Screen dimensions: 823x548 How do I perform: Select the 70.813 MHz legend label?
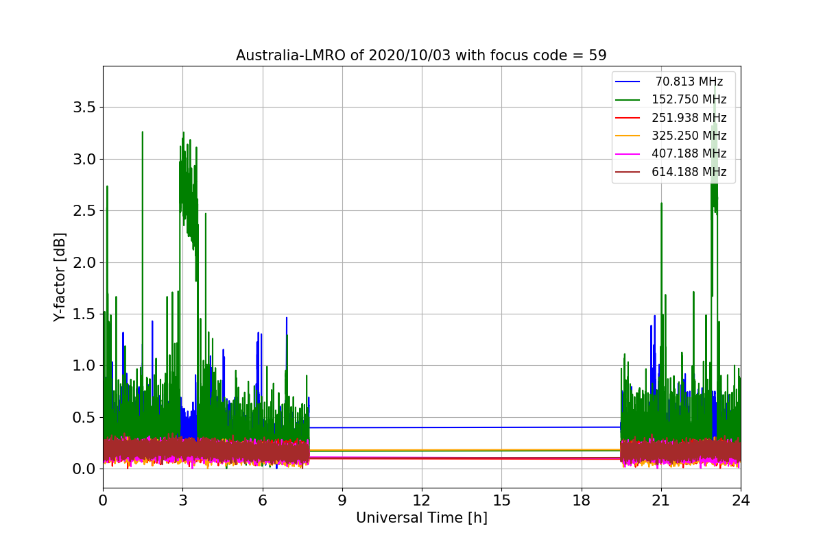pos(690,82)
